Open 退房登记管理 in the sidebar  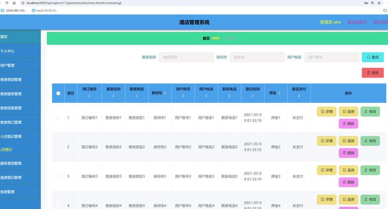[x=20, y=177]
